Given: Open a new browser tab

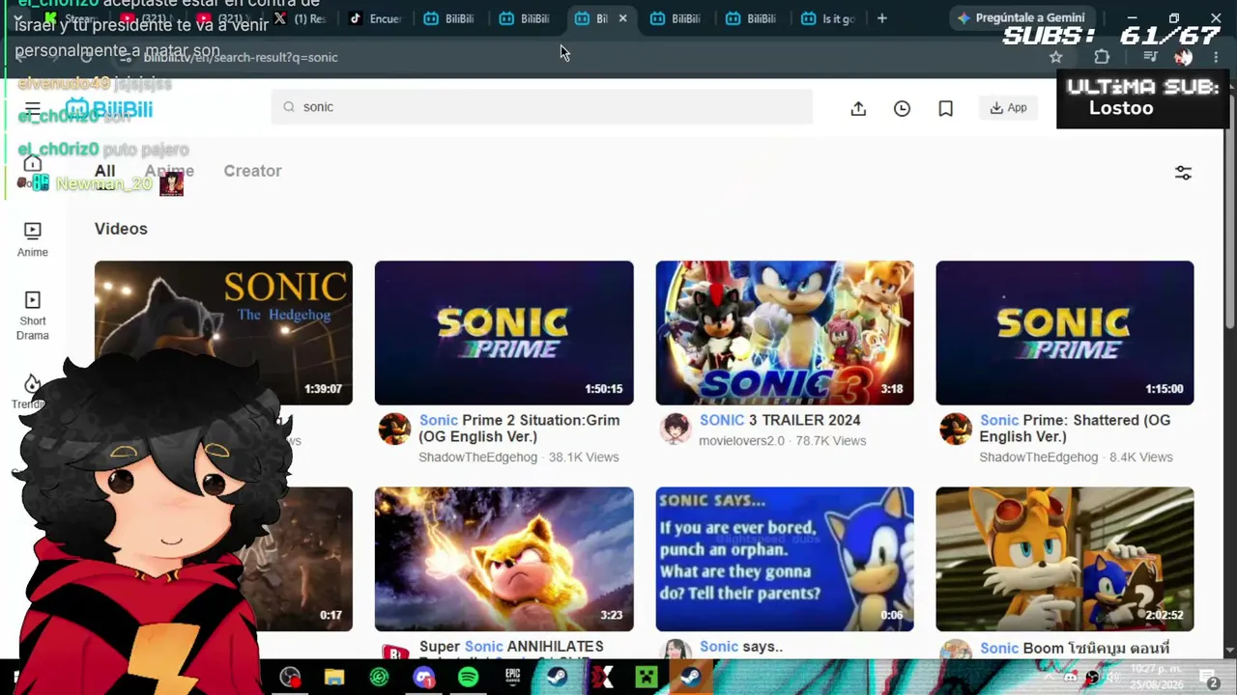Looking at the screenshot, I should point(881,18).
